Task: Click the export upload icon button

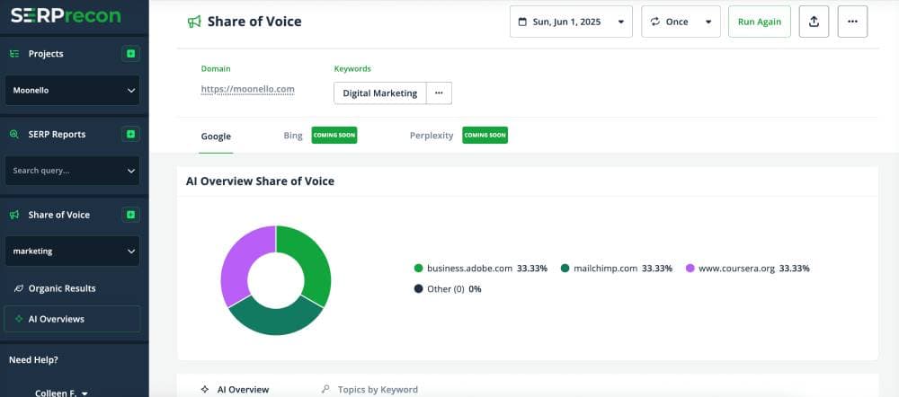Action: (x=814, y=22)
